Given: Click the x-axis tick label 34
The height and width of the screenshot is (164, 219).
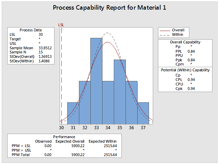Looking at the screenshot, I should 108,127.
